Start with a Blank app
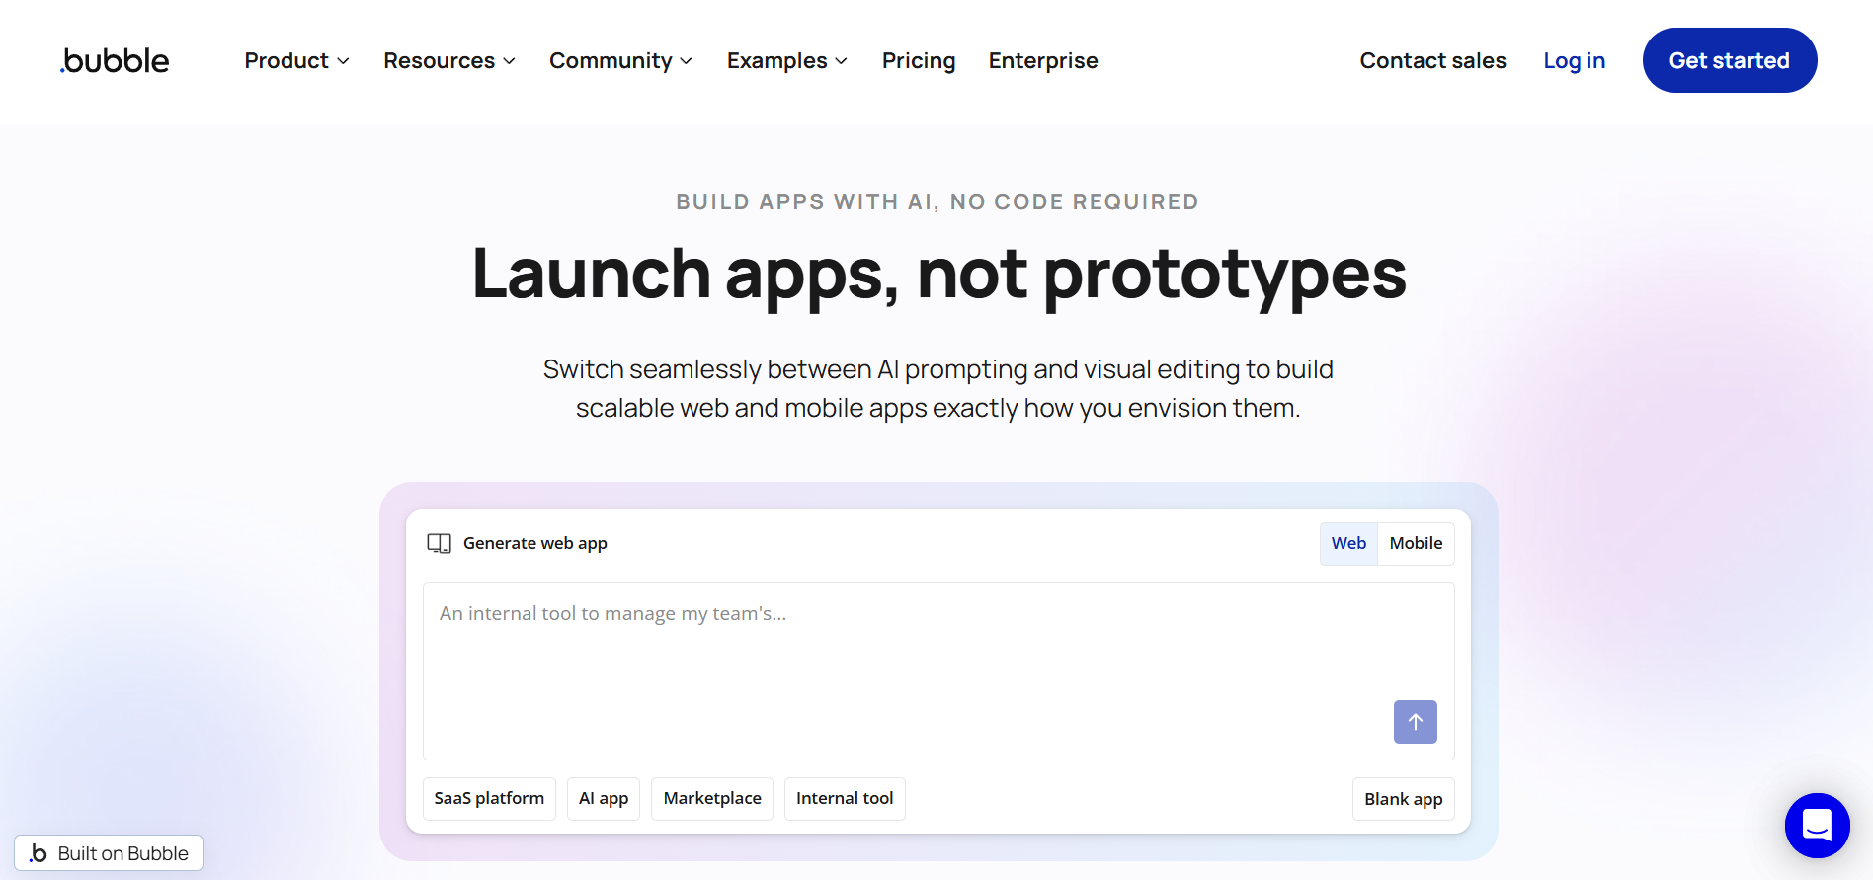The width and height of the screenshot is (1873, 880). click(1403, 799)
